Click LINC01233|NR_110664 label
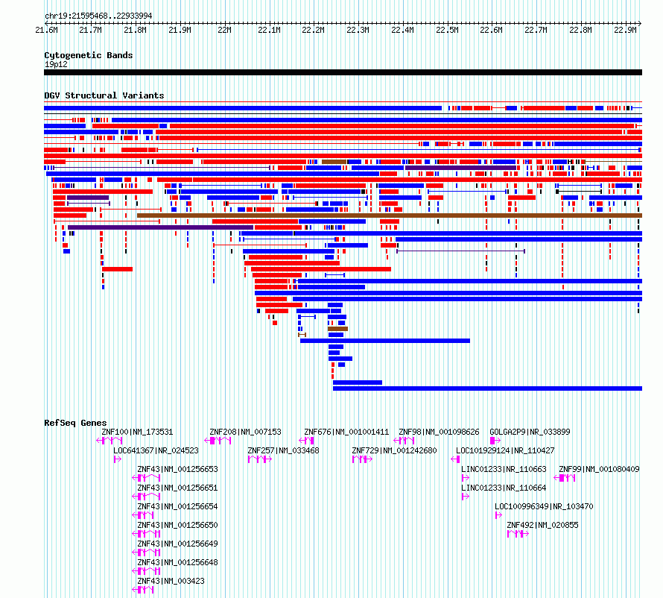Image resolution: width=663 pixels, height=598 pixels. (504, 488)
